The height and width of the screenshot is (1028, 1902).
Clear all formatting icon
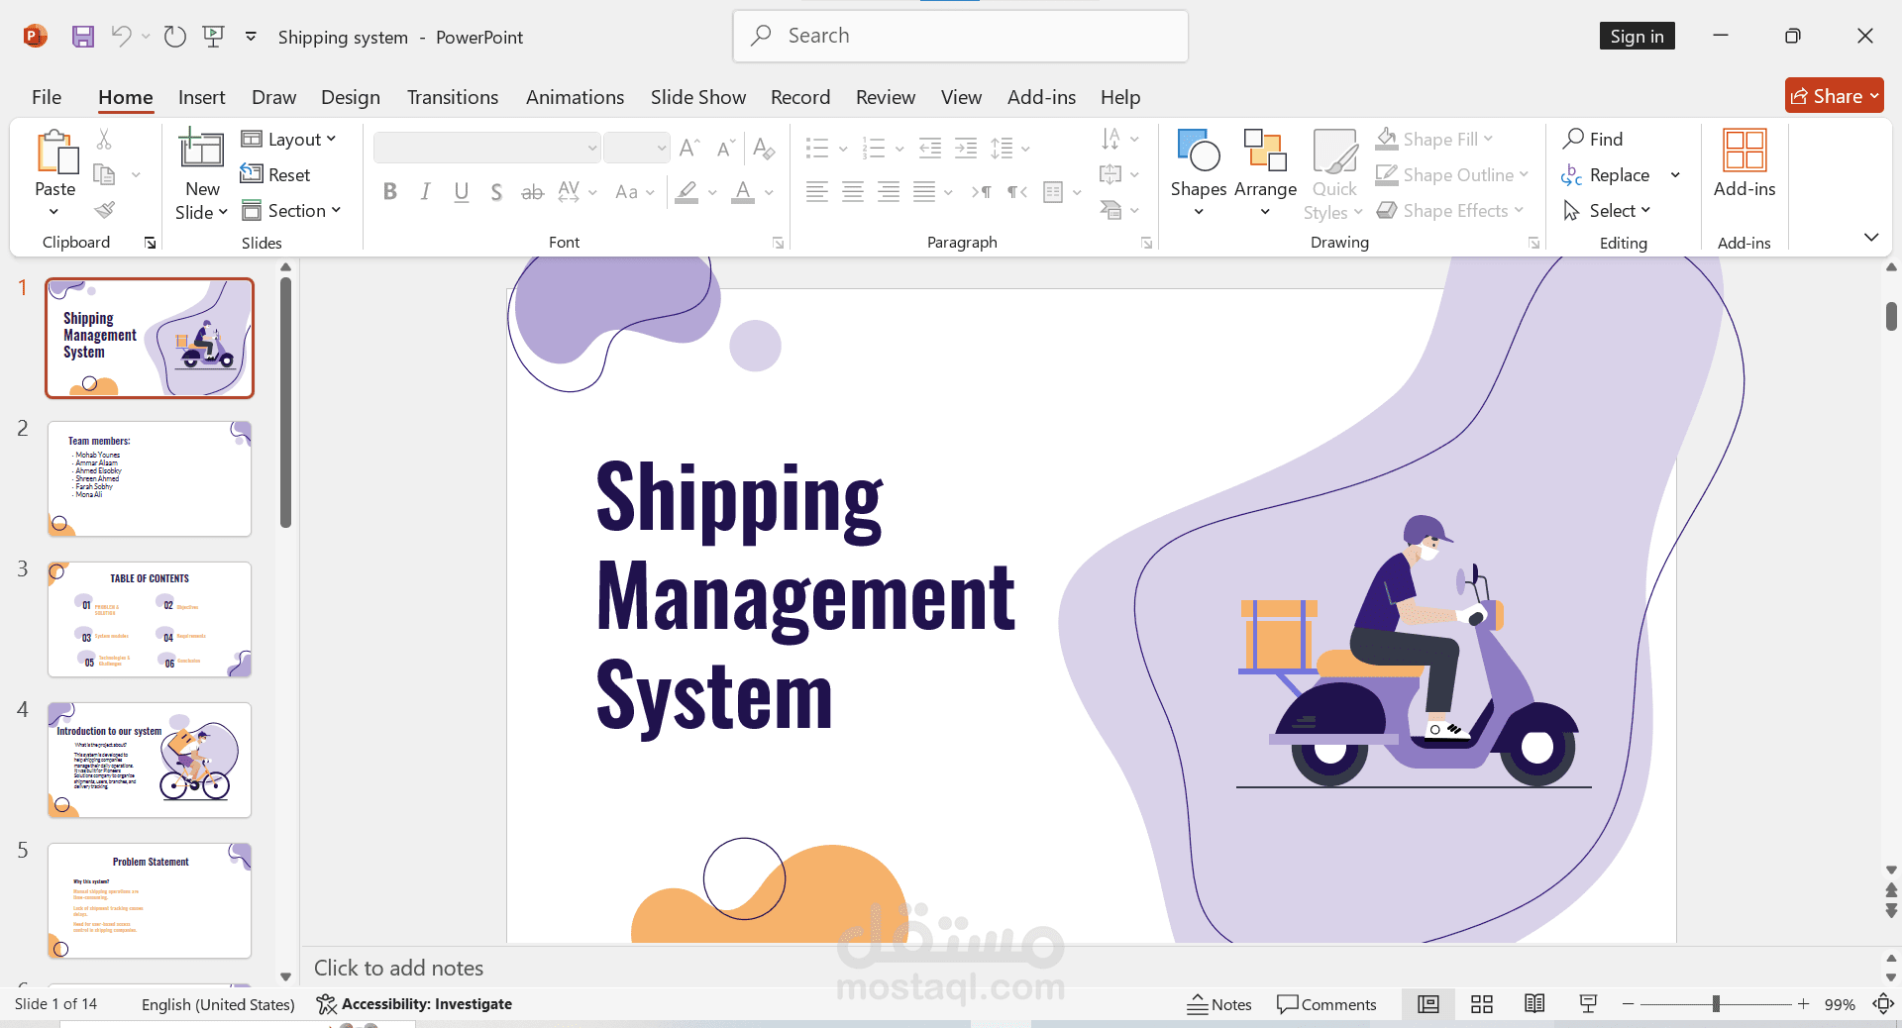(x=764, y=149)
